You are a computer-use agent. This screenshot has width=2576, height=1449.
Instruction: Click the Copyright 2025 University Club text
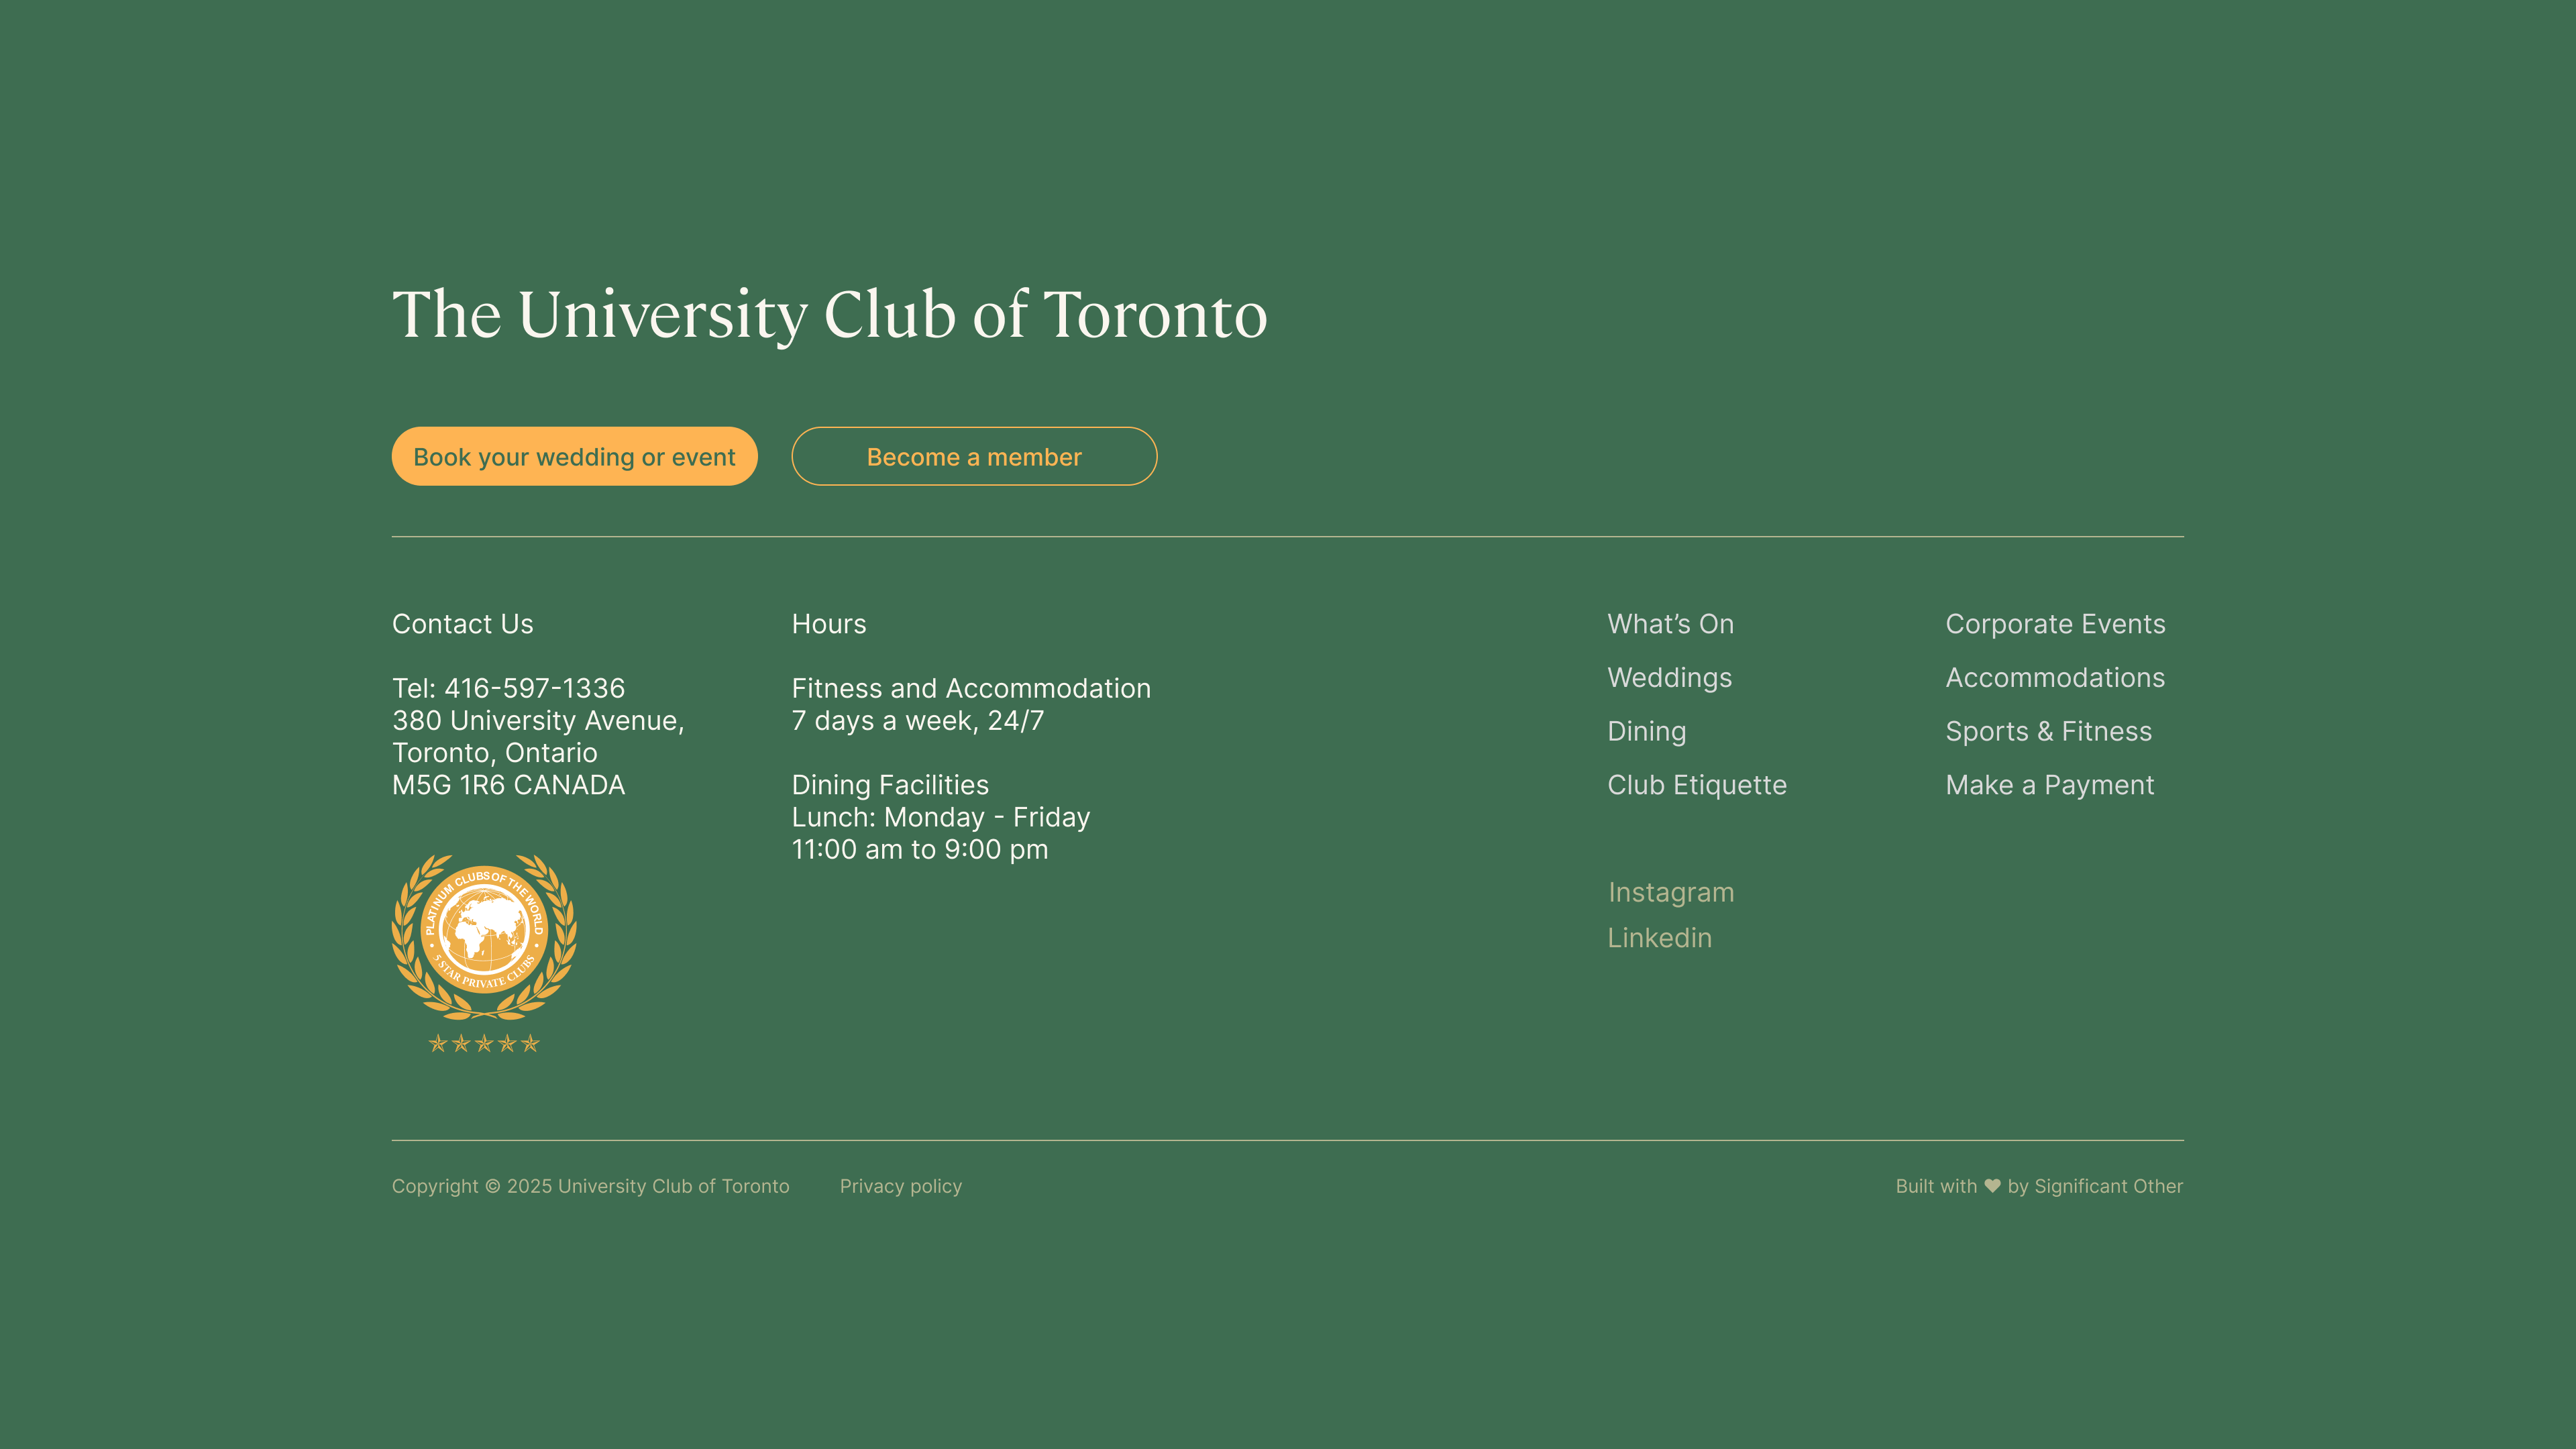(590, 1186)
